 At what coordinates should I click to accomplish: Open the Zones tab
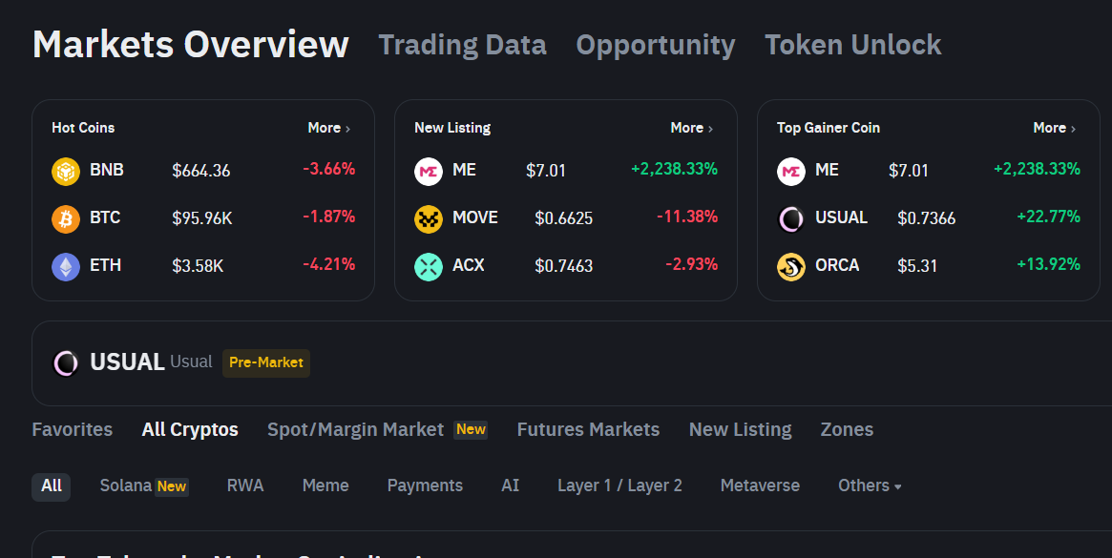click(847, 429)
